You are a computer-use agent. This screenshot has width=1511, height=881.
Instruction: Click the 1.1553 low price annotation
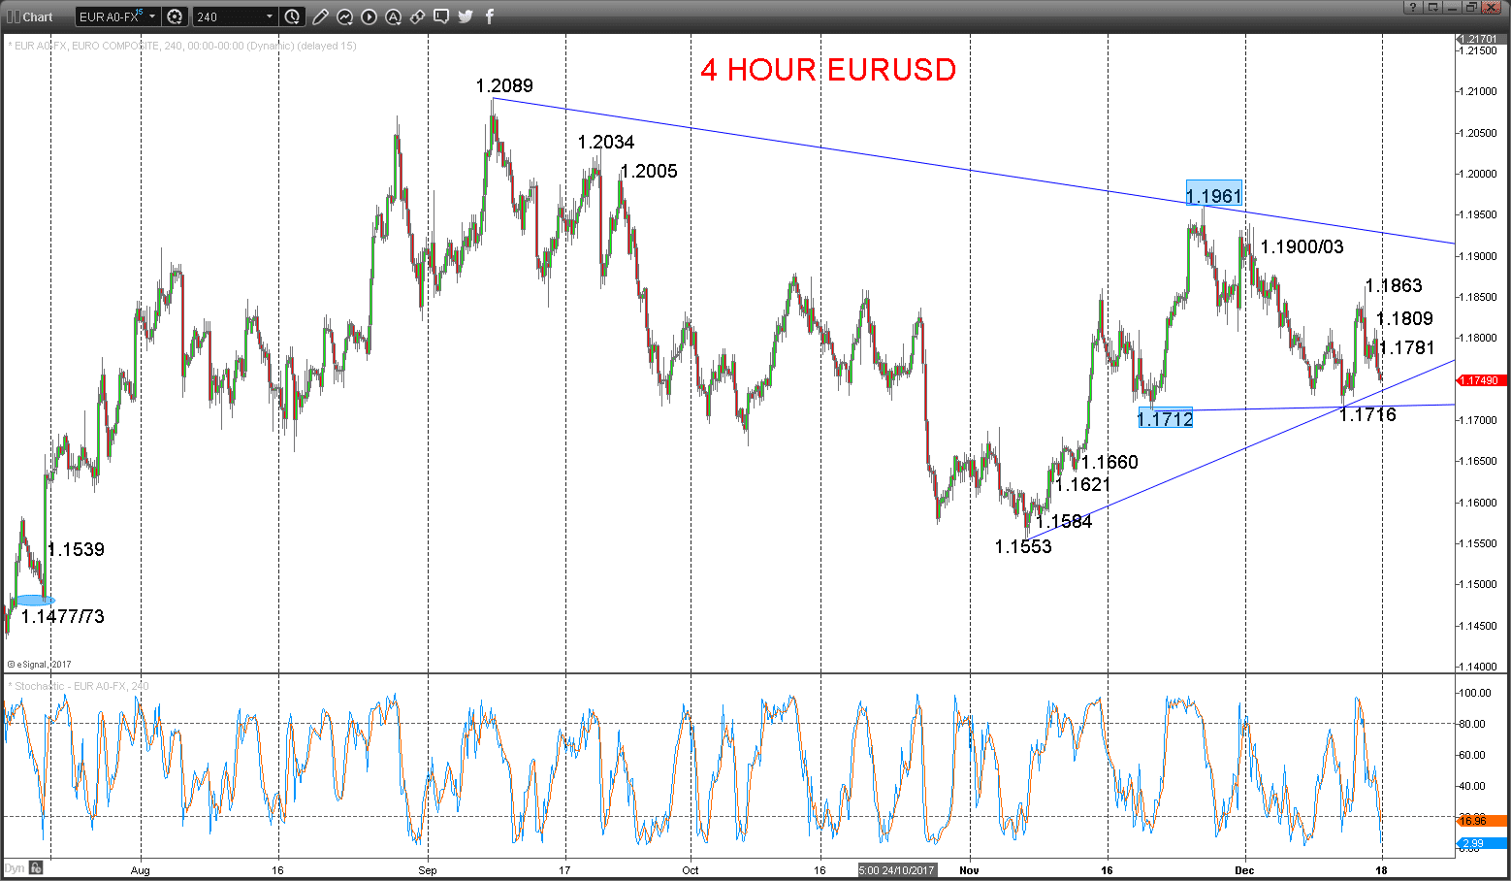coord(1023,546)
